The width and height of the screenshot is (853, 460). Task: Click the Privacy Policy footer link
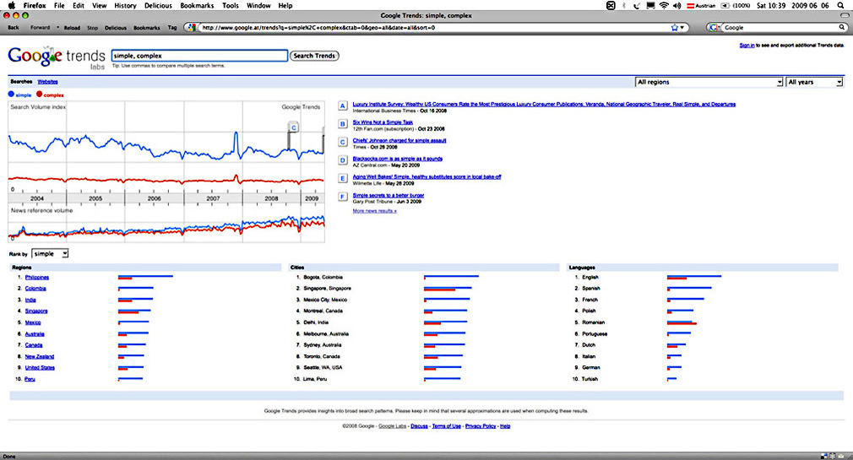coord(481,426)
